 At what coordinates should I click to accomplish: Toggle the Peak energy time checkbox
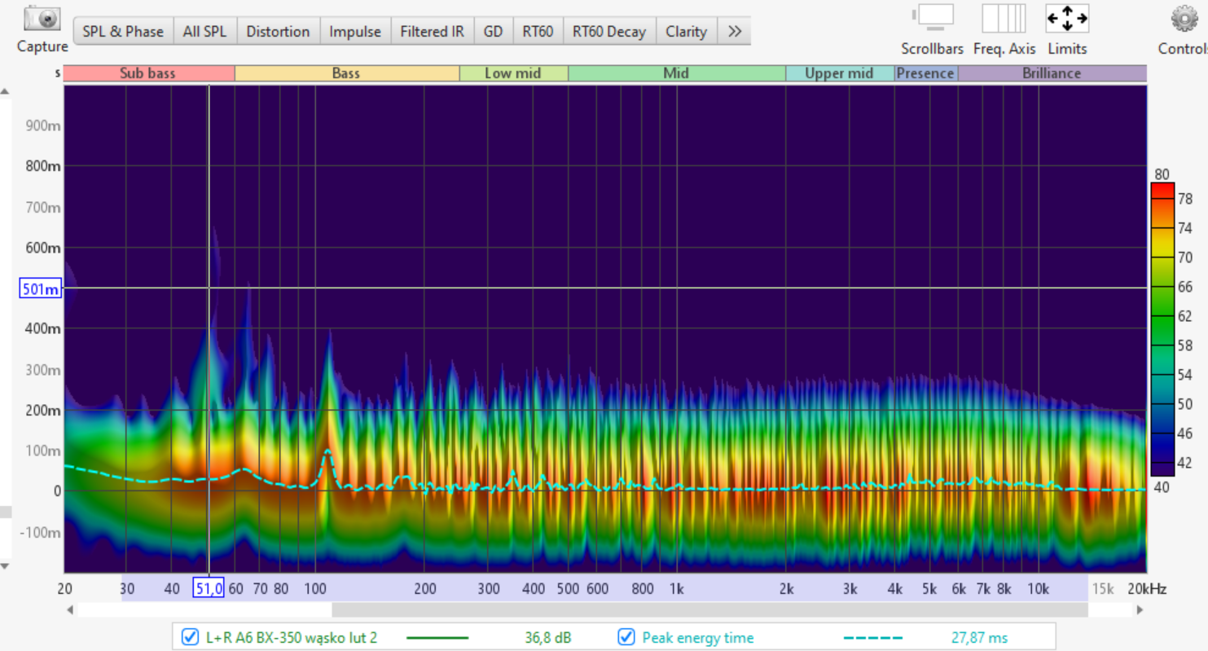coord(626,637)
